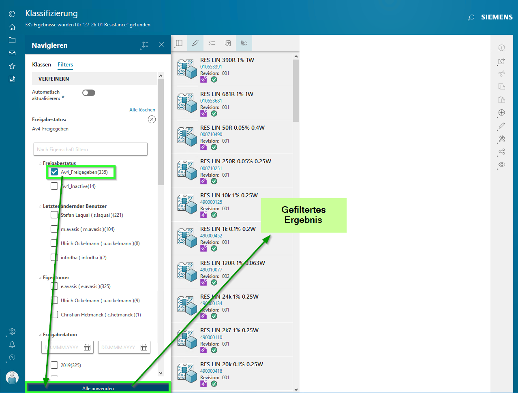This screenshot has height=393, width=518.
Task: Click the search magnifier icon
Action: pyautogui.click(x=471, y=17)
